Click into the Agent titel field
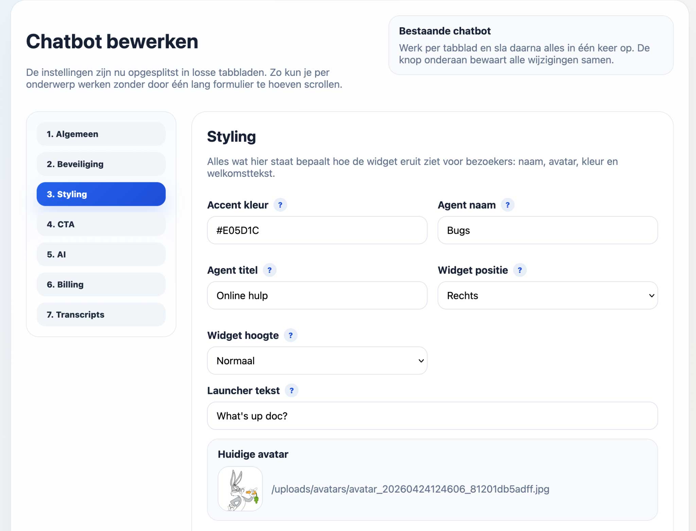696x531 pixels. (317, 296)
